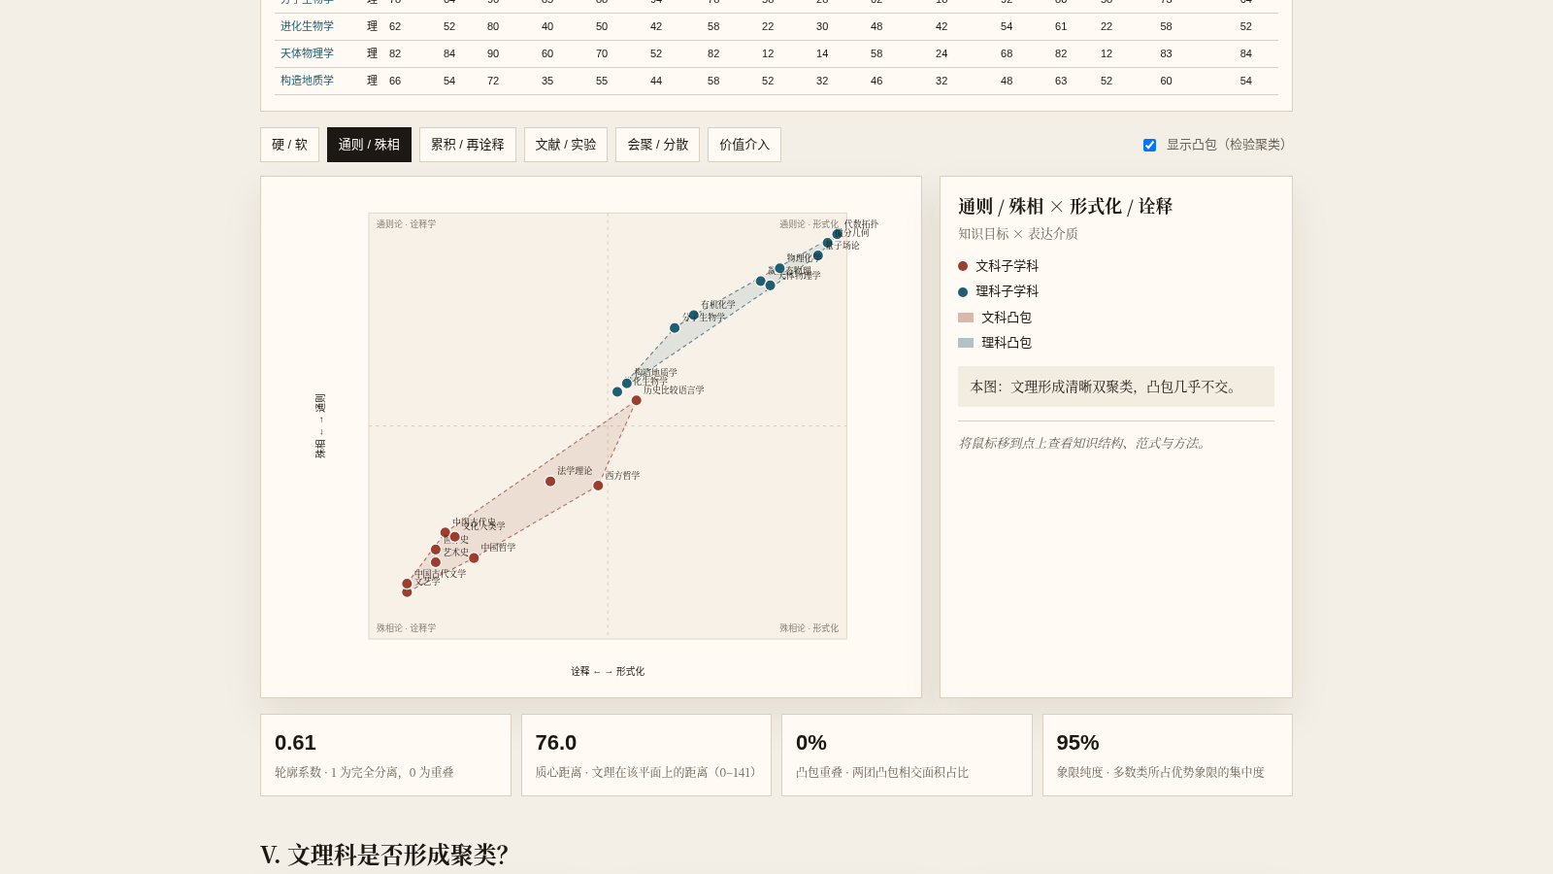Click the 殊相论 · 形式化 quadrant label

point(809,628)
